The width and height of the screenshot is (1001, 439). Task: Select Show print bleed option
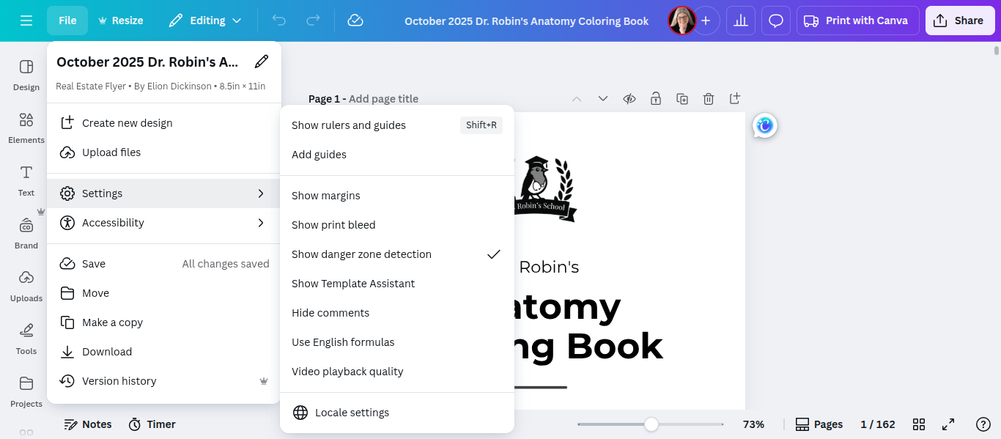(x=397, y=225)
